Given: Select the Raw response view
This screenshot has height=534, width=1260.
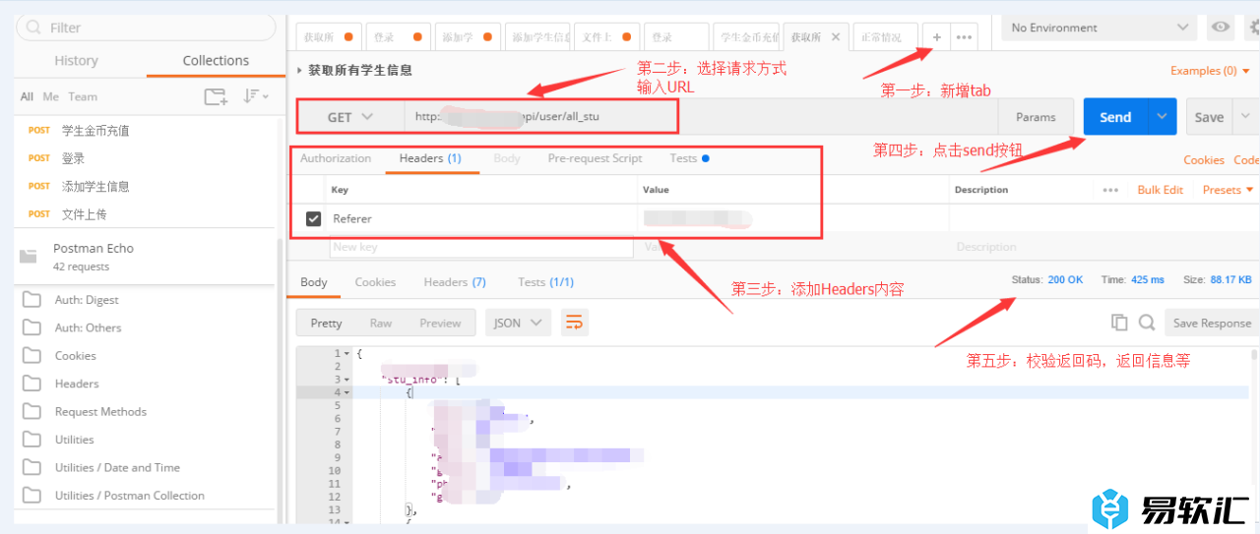Looking at the screenshot, I should pyautogui.click(x=381, y=323).
